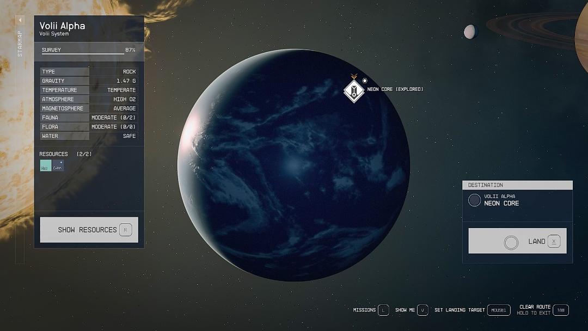Click the H2O water resource tile
This screenshot has width=588, height=331.
[x=46, y=165]
